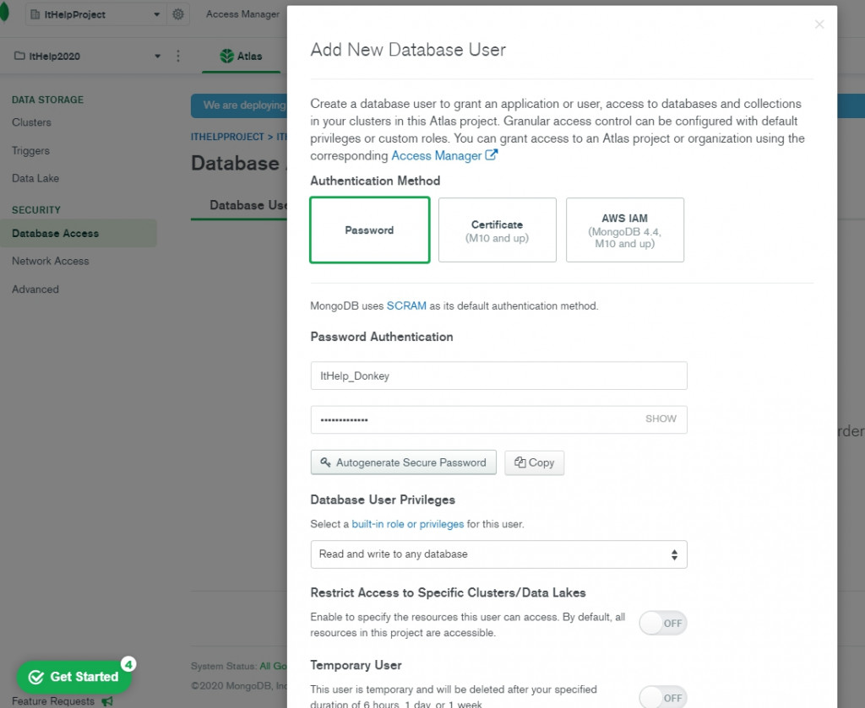
Task: Click the Password Authentication heading
Action: point(382,337)
